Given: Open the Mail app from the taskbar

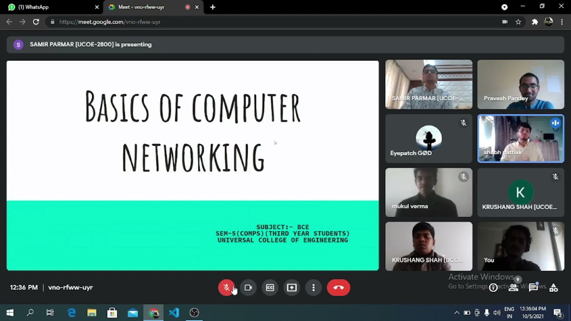Looking at the screenshot, I should coord(133,313).
